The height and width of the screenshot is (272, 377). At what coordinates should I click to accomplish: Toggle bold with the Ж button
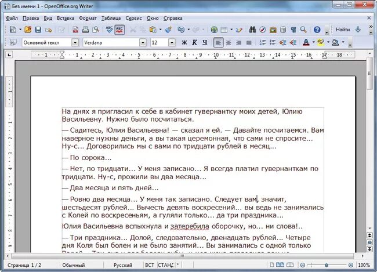(184, 42)
